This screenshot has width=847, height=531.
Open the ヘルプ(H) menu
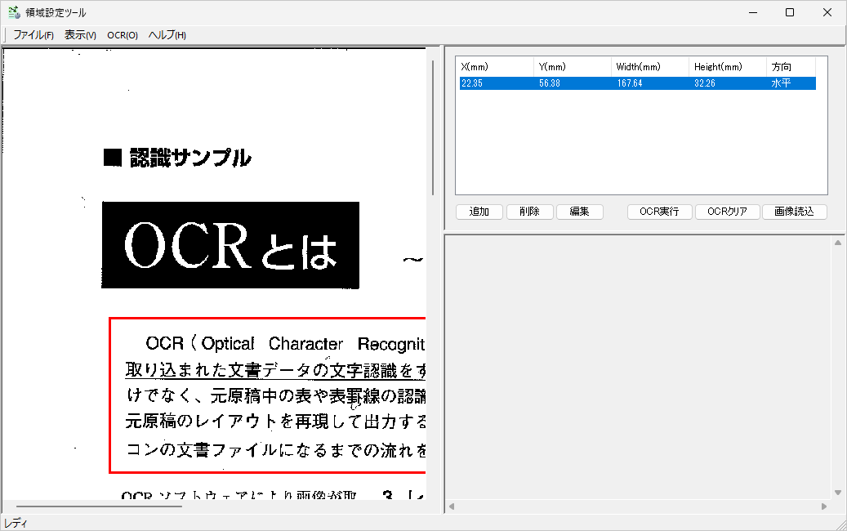click(167, 35)
